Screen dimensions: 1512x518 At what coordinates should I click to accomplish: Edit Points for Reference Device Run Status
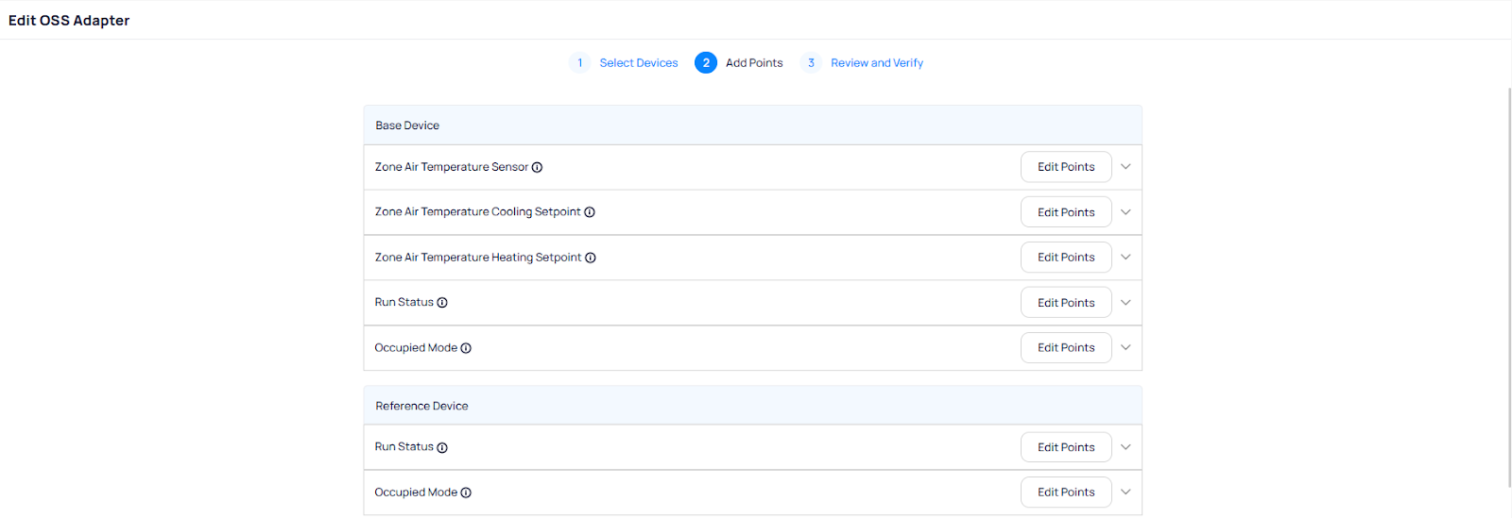(1065, 447)
